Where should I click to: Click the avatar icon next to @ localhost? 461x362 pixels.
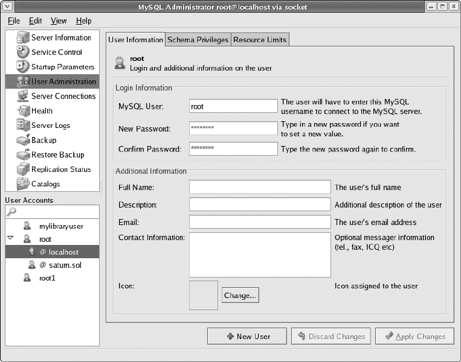[x=32, y=252]
